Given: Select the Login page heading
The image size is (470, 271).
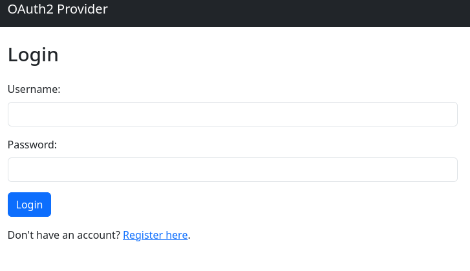Looking at the screenshot, I should pyautogui.click(x=33, y=55).
